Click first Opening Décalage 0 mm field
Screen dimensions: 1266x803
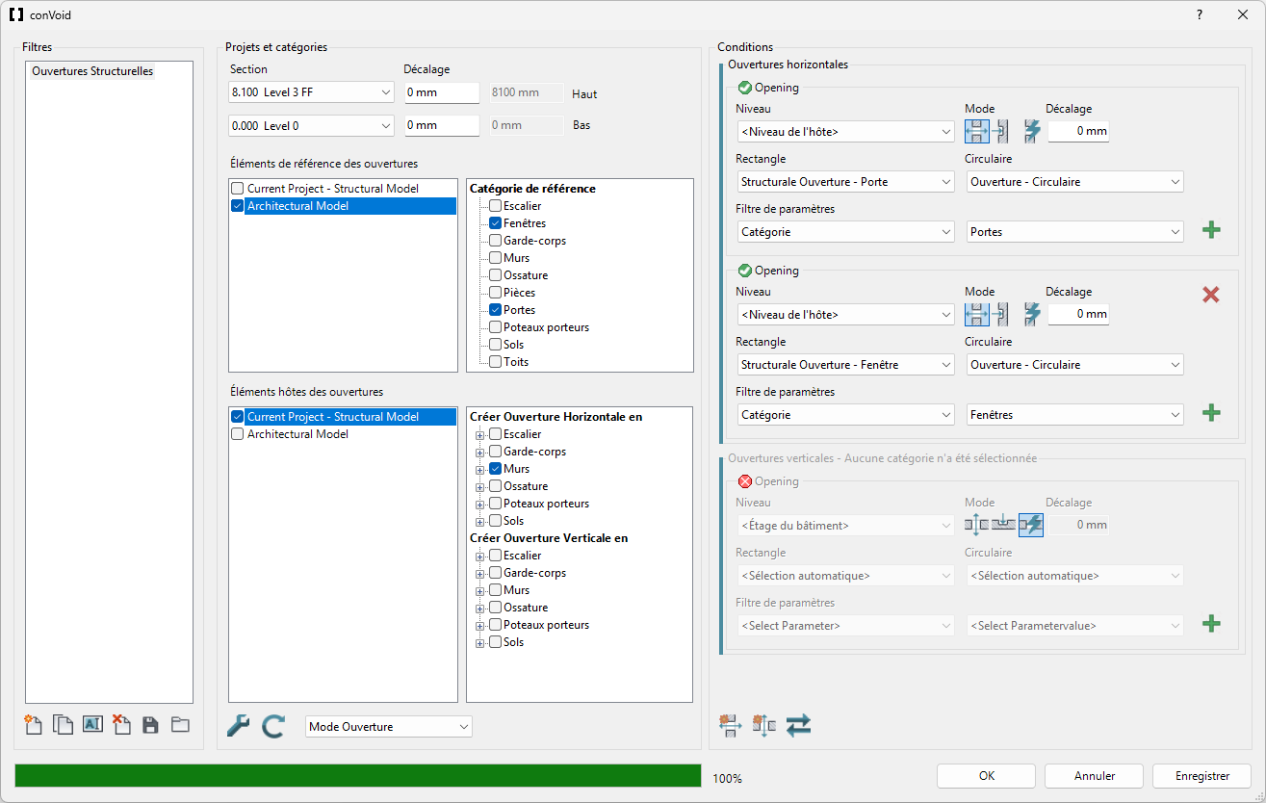[x=1078, y=131]
